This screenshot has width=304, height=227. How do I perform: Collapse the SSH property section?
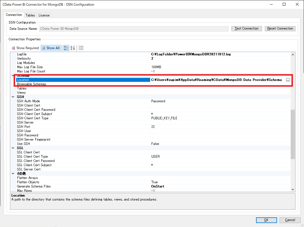(x=13, y=97)
